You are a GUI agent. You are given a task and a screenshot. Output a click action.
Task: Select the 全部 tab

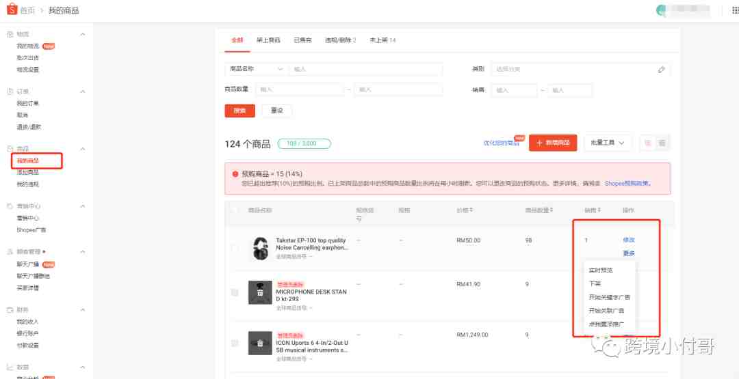pos(237,40)
